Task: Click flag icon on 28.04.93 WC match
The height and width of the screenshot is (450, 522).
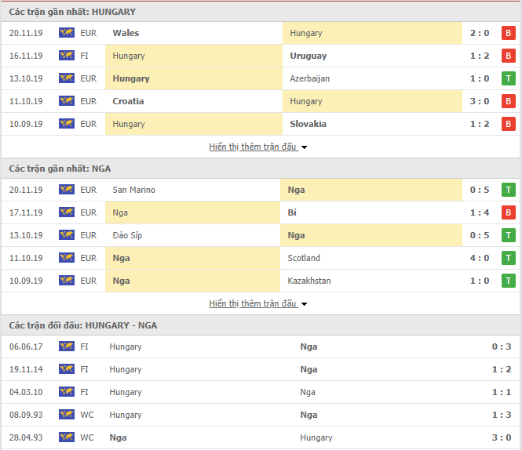Action: (66, 437)
